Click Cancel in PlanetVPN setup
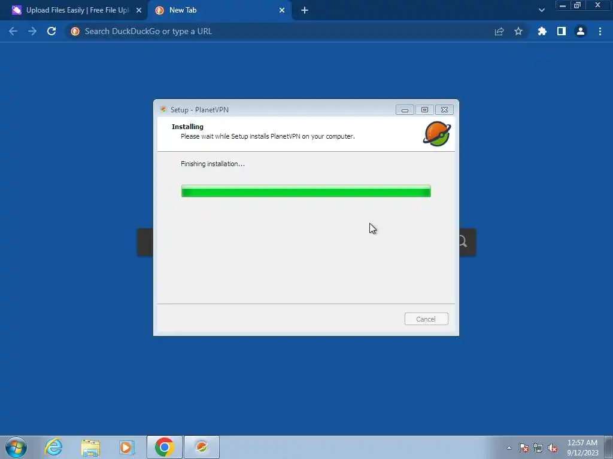 (426, 319)
